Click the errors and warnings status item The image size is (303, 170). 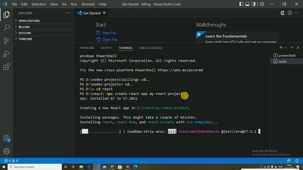coord(11,161)
